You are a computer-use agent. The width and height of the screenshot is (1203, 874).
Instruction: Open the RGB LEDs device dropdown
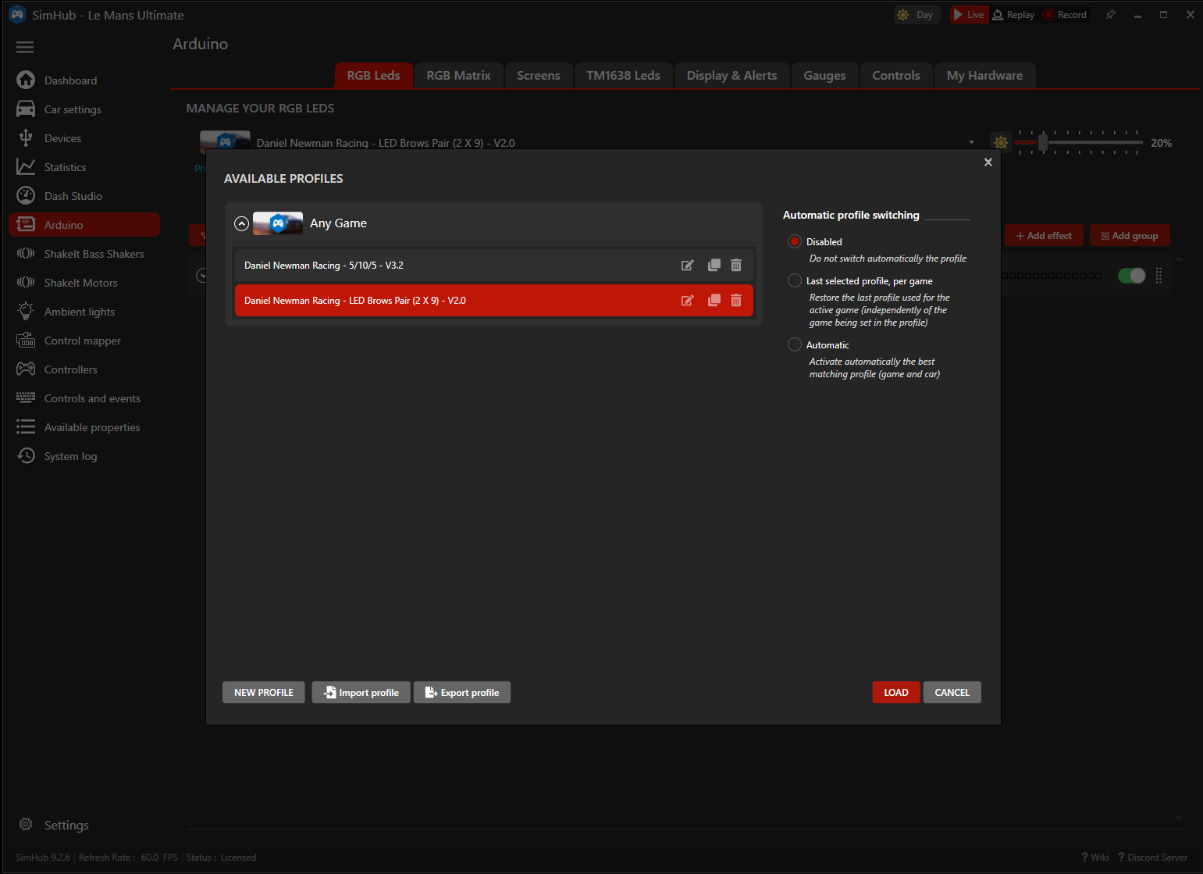[x=971, y=142]
